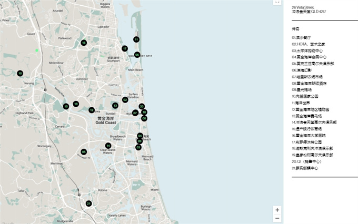Zoom in with the plus button

pos(277,210)
